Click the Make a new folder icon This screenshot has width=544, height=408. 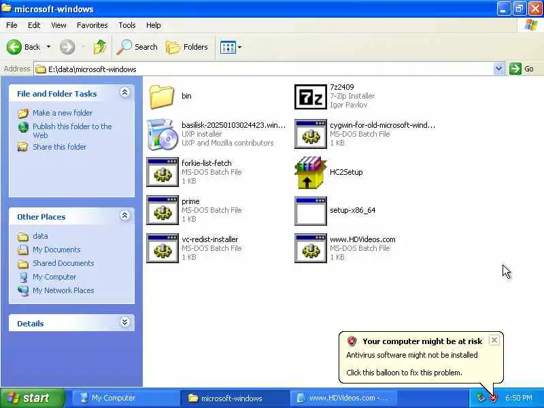(23, 113)
